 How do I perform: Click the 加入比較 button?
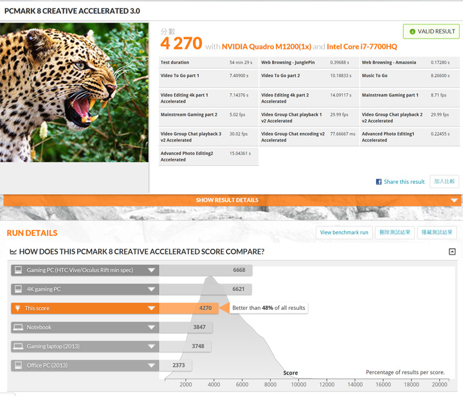(444, 181)
